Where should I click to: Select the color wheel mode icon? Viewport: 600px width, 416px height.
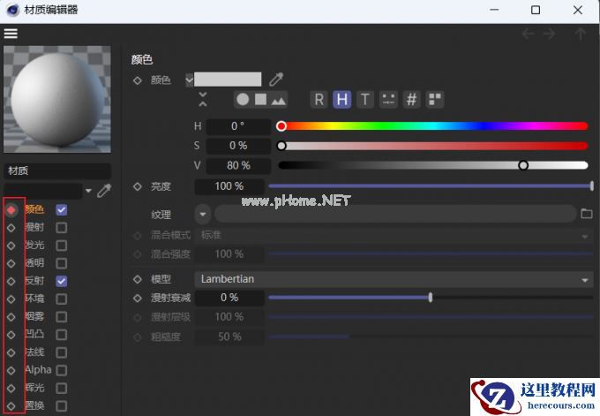click(x=243, y=100)
